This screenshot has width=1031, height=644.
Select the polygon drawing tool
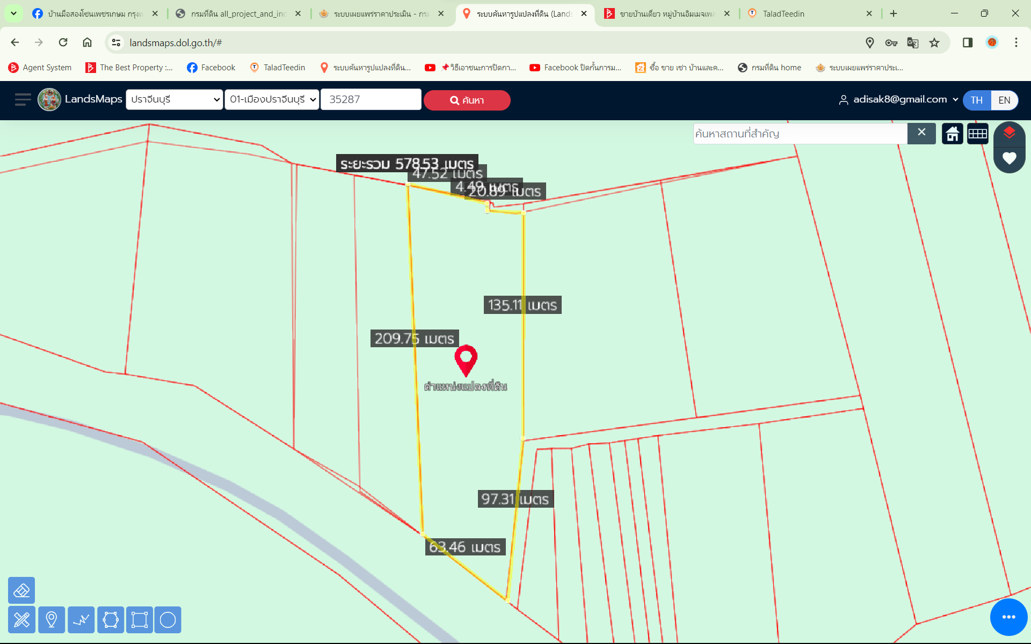111,620
